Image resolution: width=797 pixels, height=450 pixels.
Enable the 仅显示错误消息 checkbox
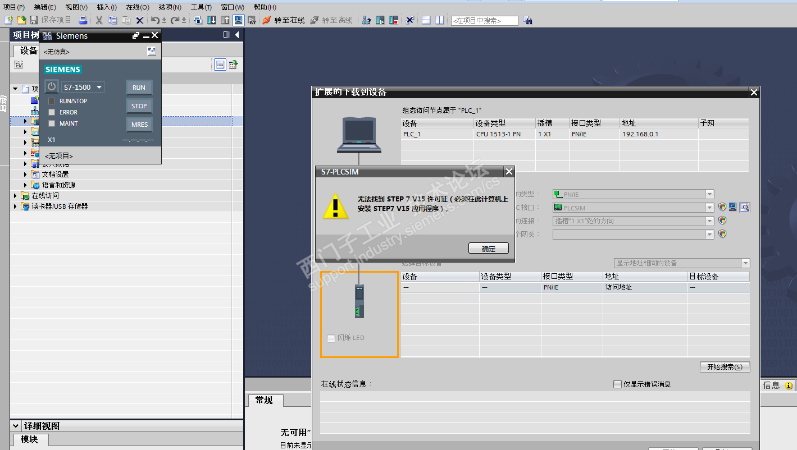tap(618, 384)
